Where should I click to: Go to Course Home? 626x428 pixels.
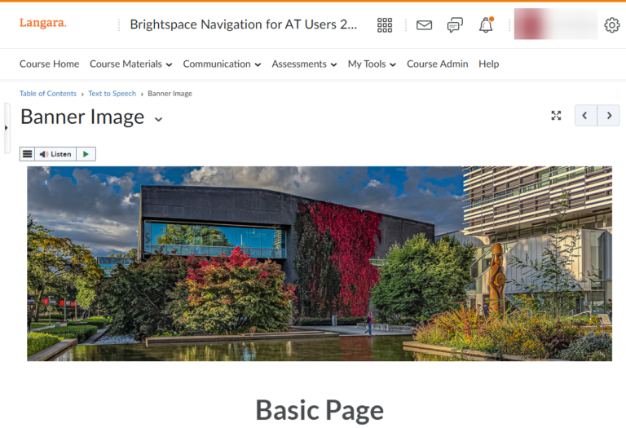(49, 64)
